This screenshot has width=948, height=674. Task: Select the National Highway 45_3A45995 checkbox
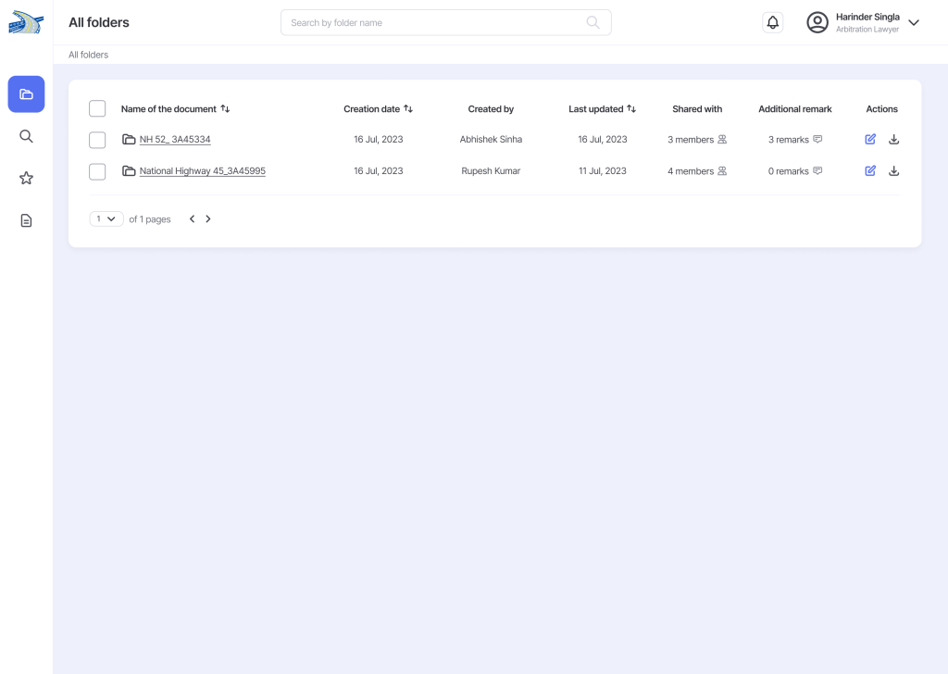click(97, 171)
